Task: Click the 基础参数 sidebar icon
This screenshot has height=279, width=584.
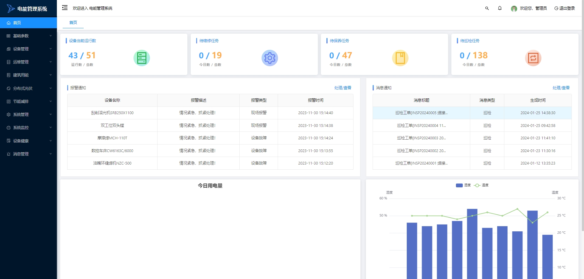Action: tap(9, 36)
